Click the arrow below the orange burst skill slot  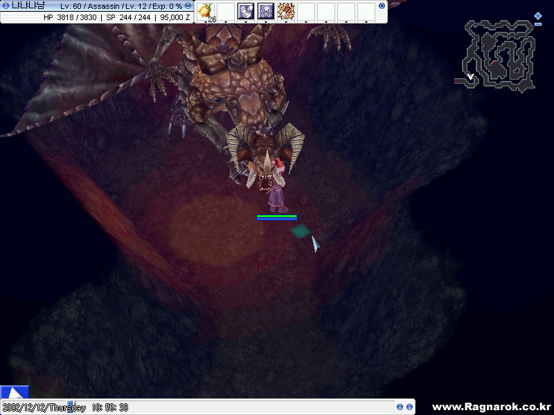tap(286, 22)
